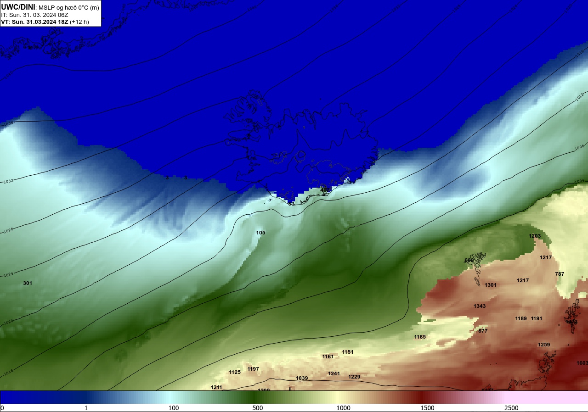
Task: Click the value label 1603
Action: point(582,363)
